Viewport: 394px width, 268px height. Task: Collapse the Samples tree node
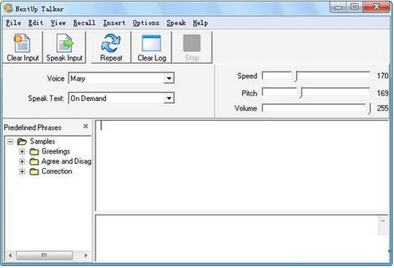10,141
